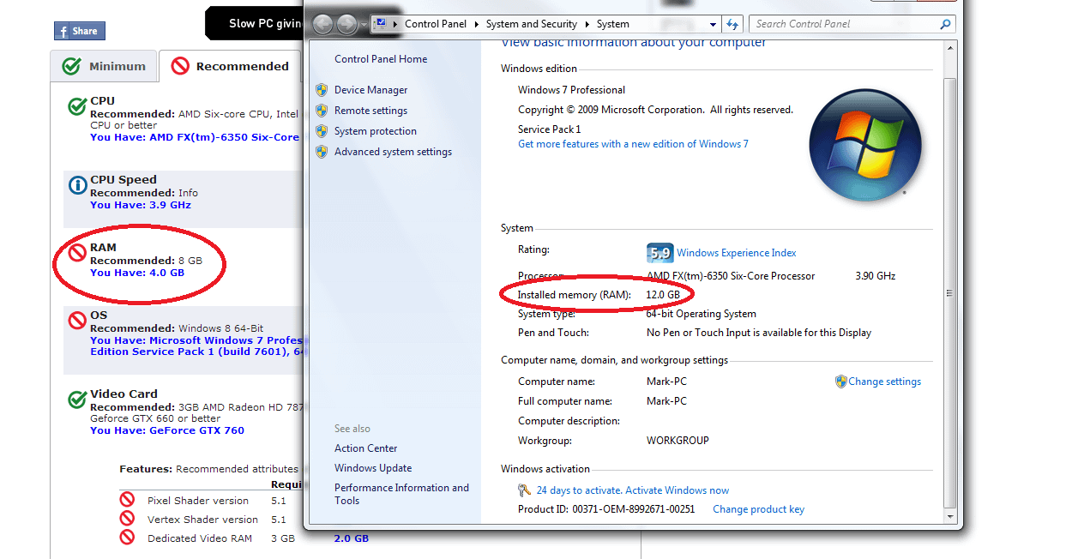Switch to the Minimum requirements tab
Viewport: 1066px width, 559px height.
pos(104,66)
